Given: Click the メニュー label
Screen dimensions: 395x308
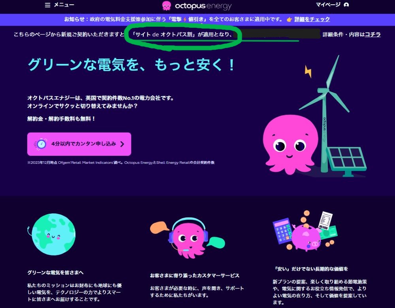Looking at the screenshot, I should (x=64, y=5).
